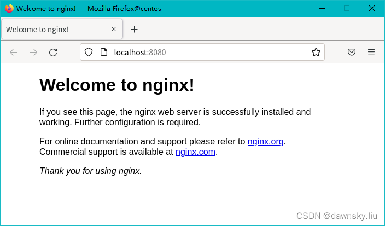The height and width of the screenshot is (226, 385).
Task: Open a new tab with plus button
Action: click(135, 30)
